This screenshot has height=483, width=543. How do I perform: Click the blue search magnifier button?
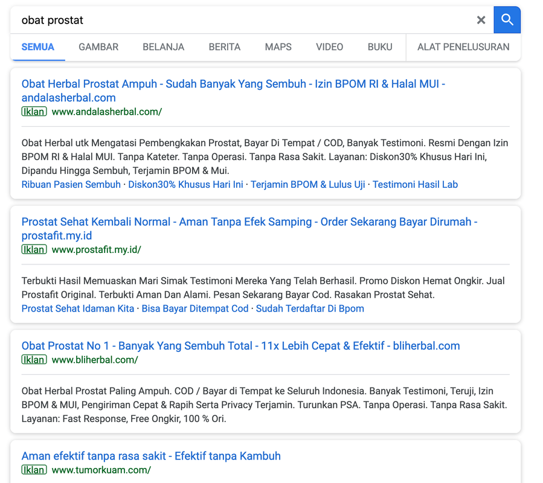[x=507, y=20]
